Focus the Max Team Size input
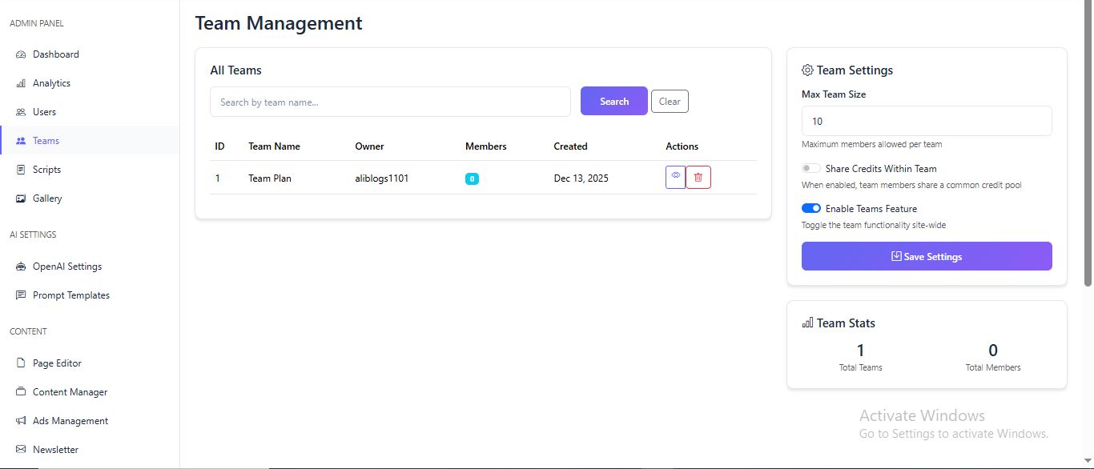1094x469 pixels. tap(927, 121)
